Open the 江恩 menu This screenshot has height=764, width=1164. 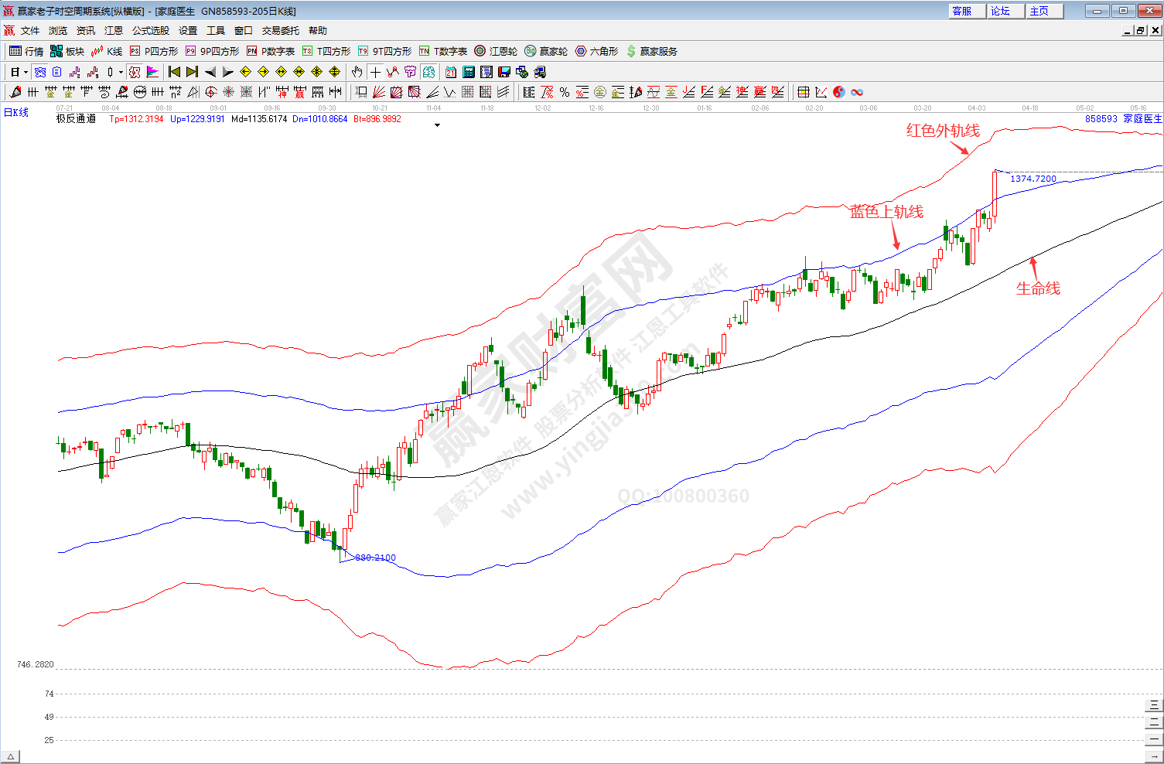[114, 31]
